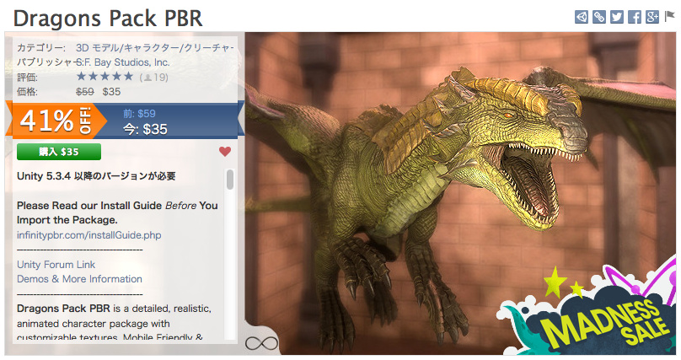
Task: Click the review count (19)
Action: 153,78
